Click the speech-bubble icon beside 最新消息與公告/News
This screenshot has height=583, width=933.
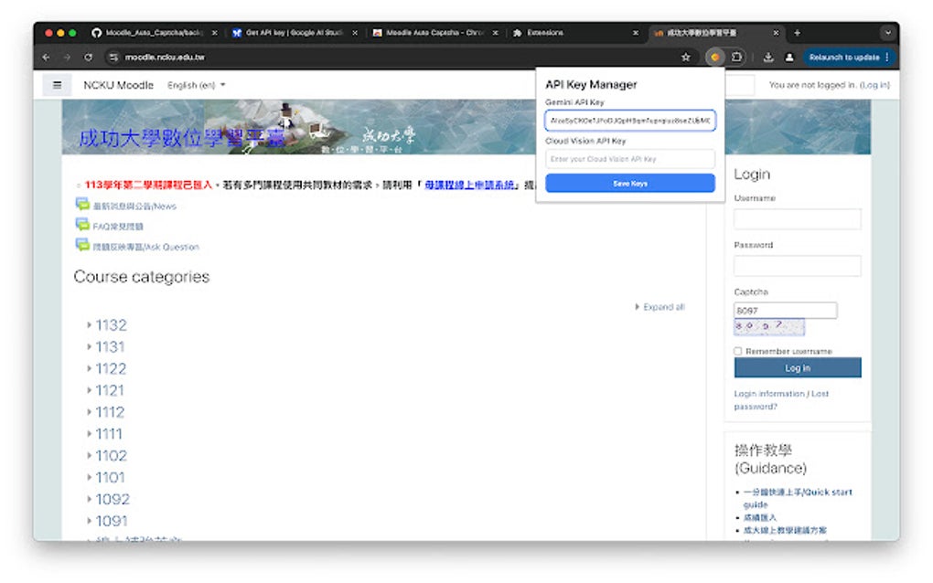pyautogui.click(x=81, y=206)
